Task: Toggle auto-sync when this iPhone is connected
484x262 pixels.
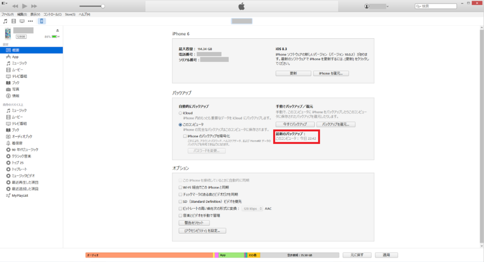Action: pos(180,180)
